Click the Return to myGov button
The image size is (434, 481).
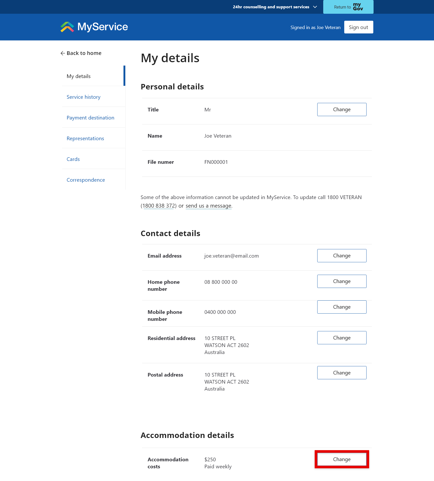[x=348, y=7]
